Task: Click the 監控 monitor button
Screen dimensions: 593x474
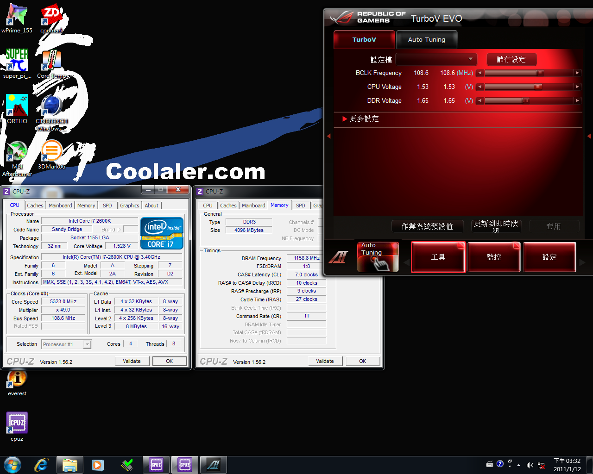Action: (x=494, y=257)
